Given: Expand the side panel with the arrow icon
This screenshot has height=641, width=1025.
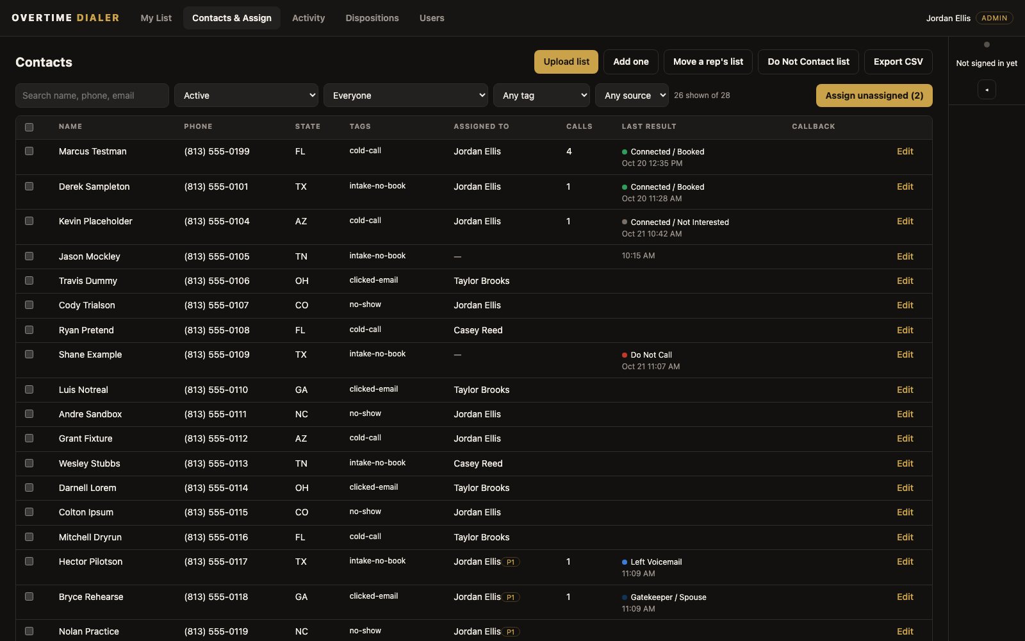Looking at the screenshot, I should coord(987,90).
